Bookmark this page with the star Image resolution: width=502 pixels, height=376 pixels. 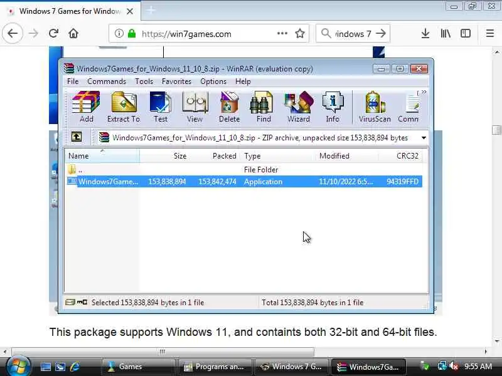point(300,33)
